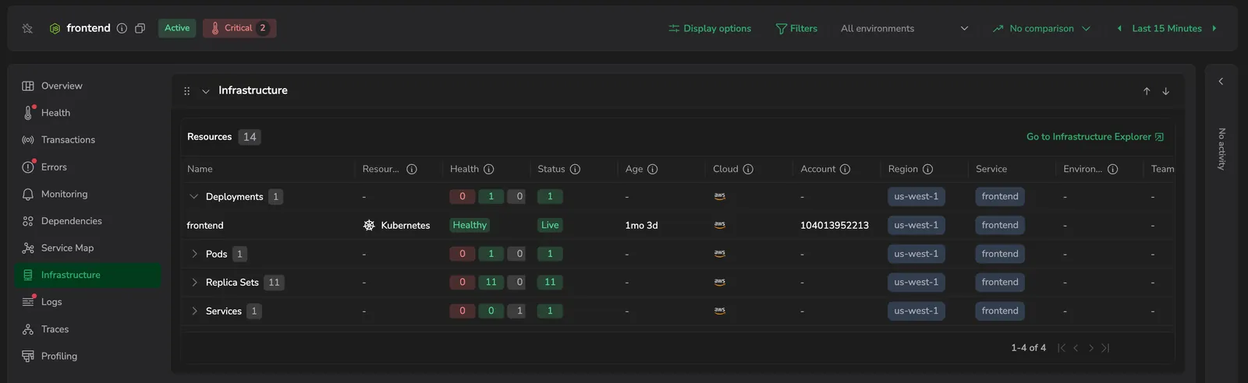Go to the next time range
This screenshot has height=383, width=1248.
point(1214,28)
